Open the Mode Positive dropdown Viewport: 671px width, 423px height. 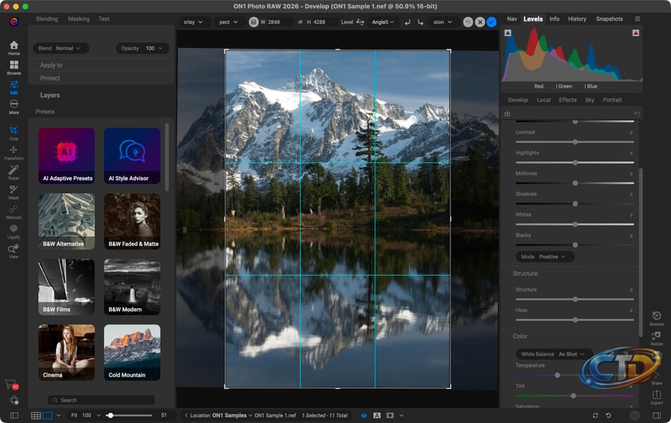click(544, 257)
